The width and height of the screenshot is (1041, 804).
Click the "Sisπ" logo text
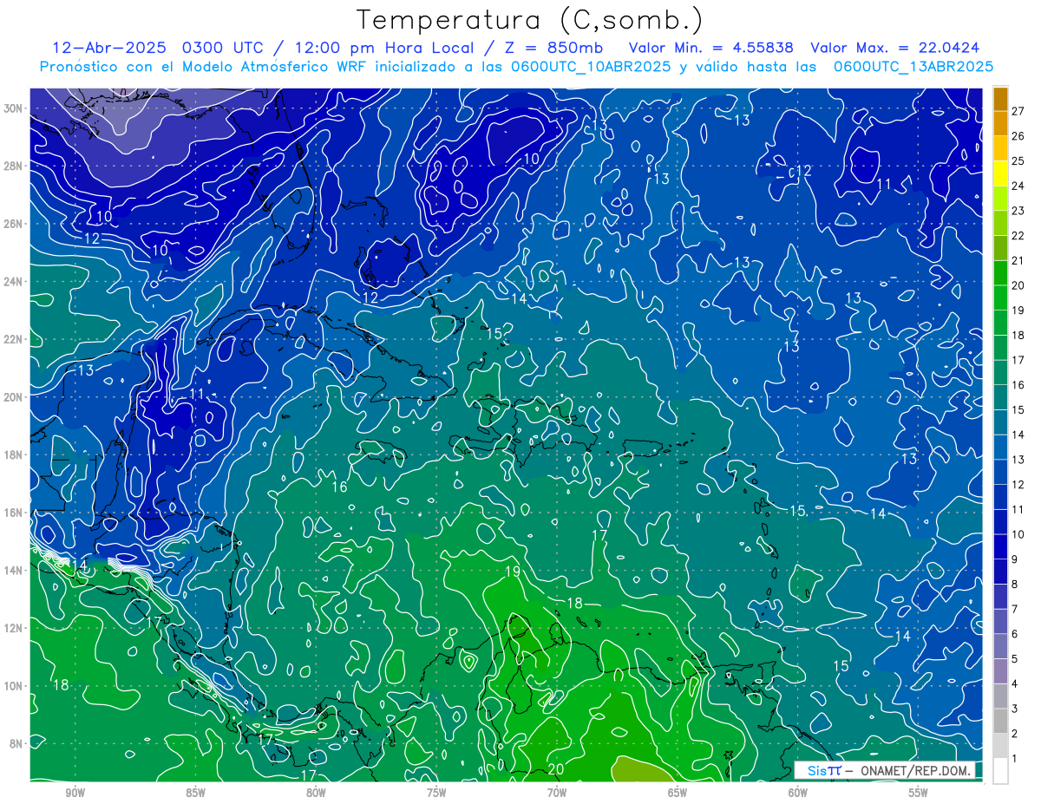(824, 770)
